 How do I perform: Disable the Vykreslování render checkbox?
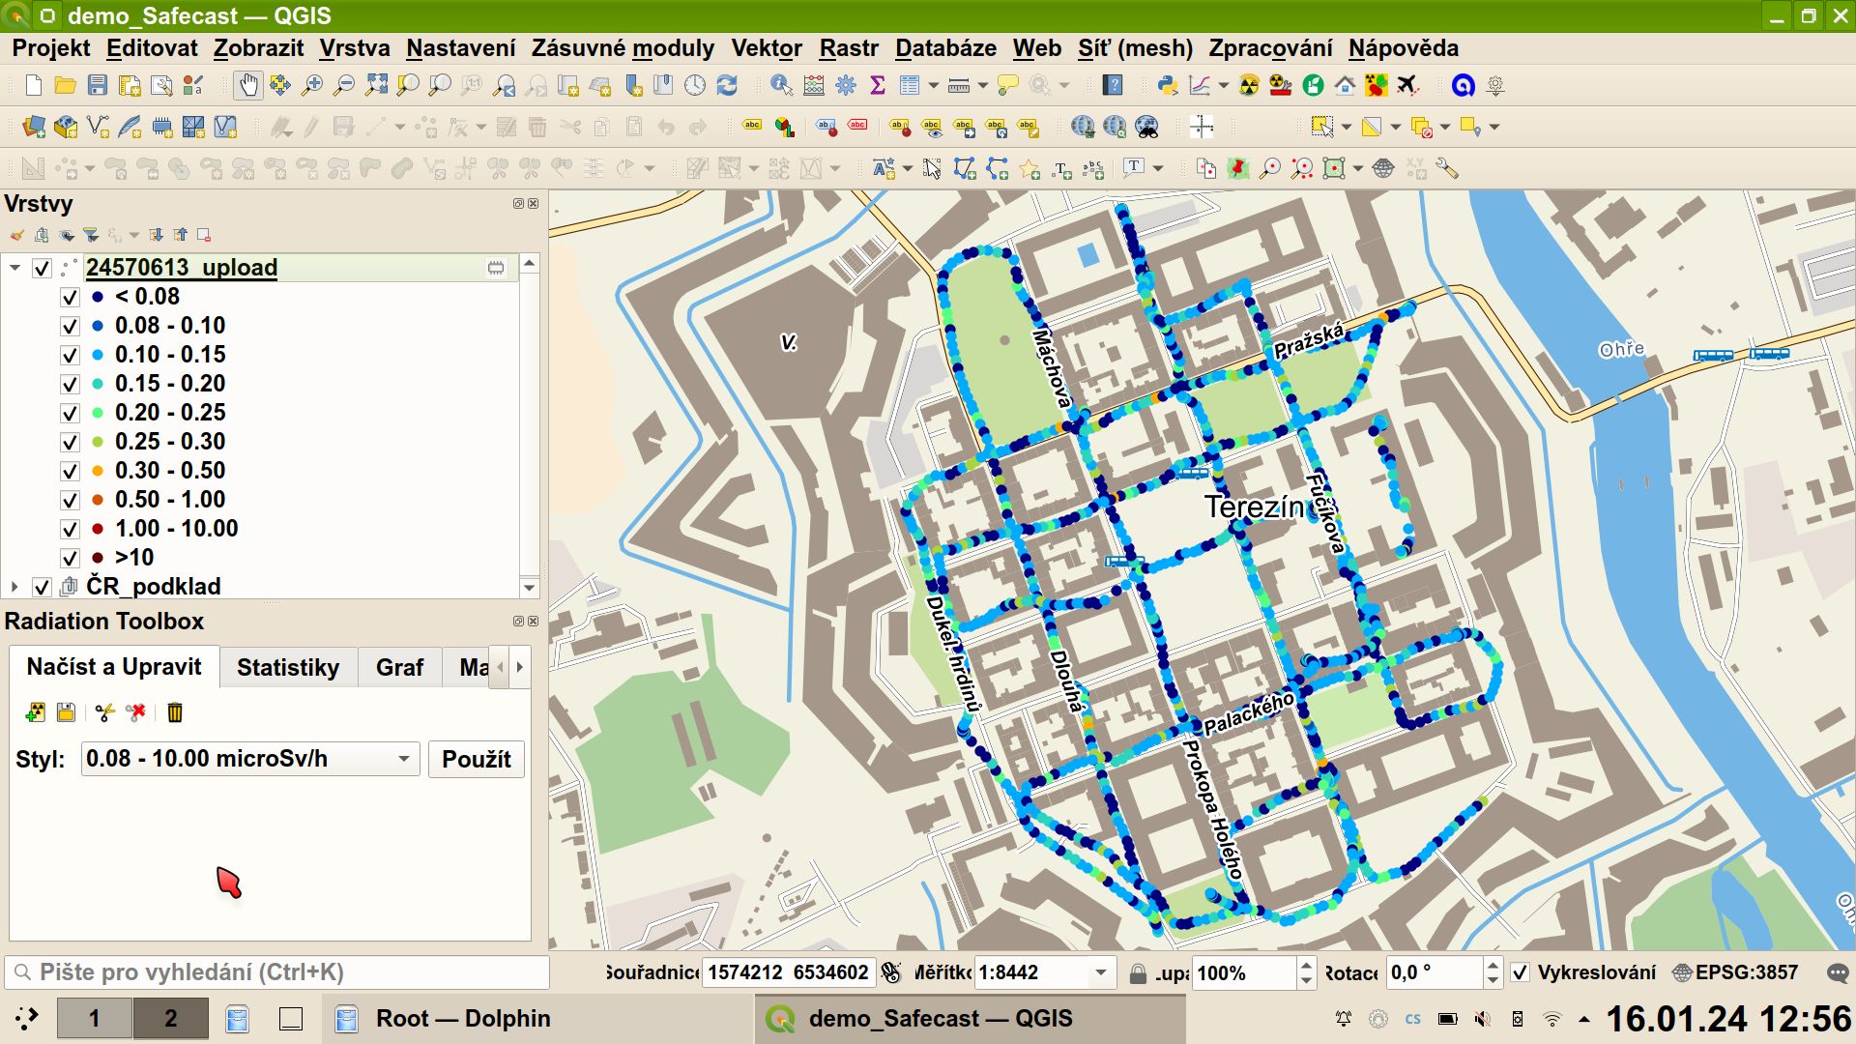click(x=1521, y=972)
